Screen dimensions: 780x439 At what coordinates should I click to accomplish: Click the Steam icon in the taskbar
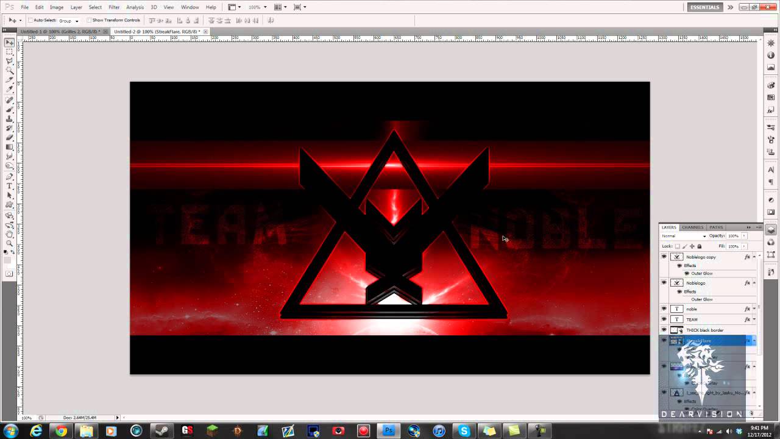click(162, 430)
